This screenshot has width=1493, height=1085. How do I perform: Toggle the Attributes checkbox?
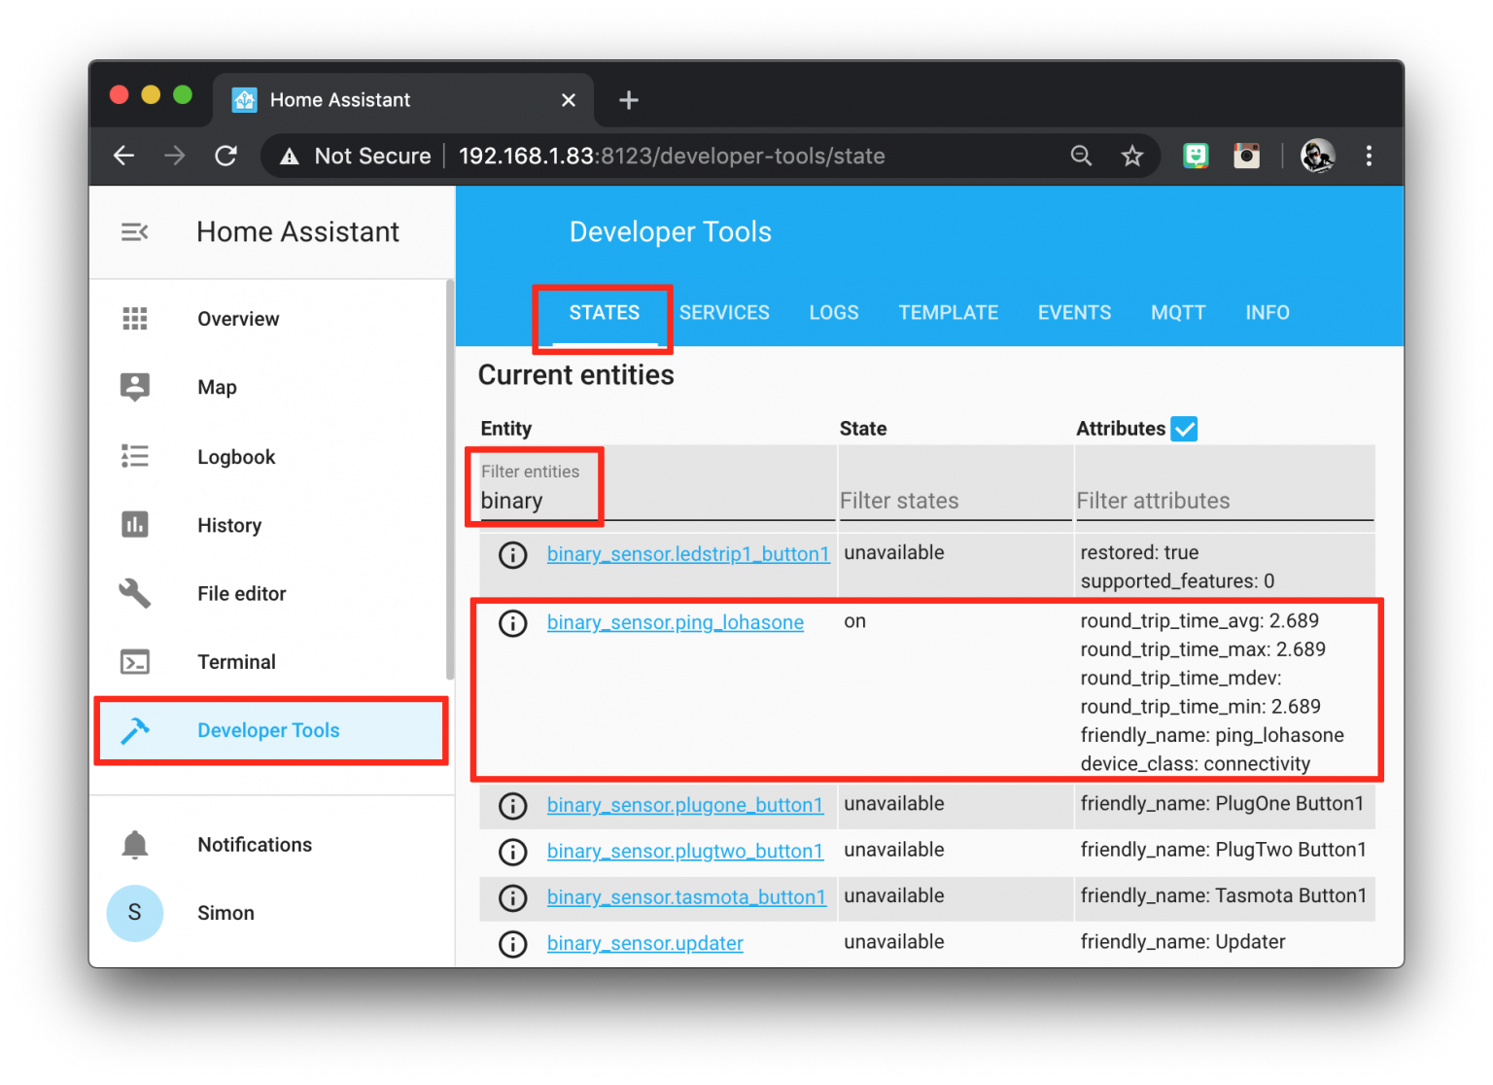[x=1184, y=429]
